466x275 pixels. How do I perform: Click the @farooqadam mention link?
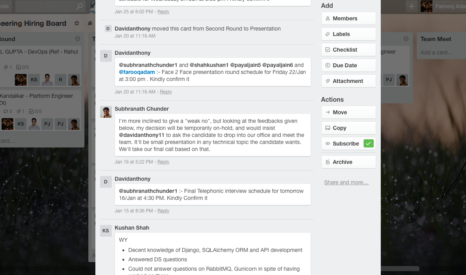click(136, 72)
